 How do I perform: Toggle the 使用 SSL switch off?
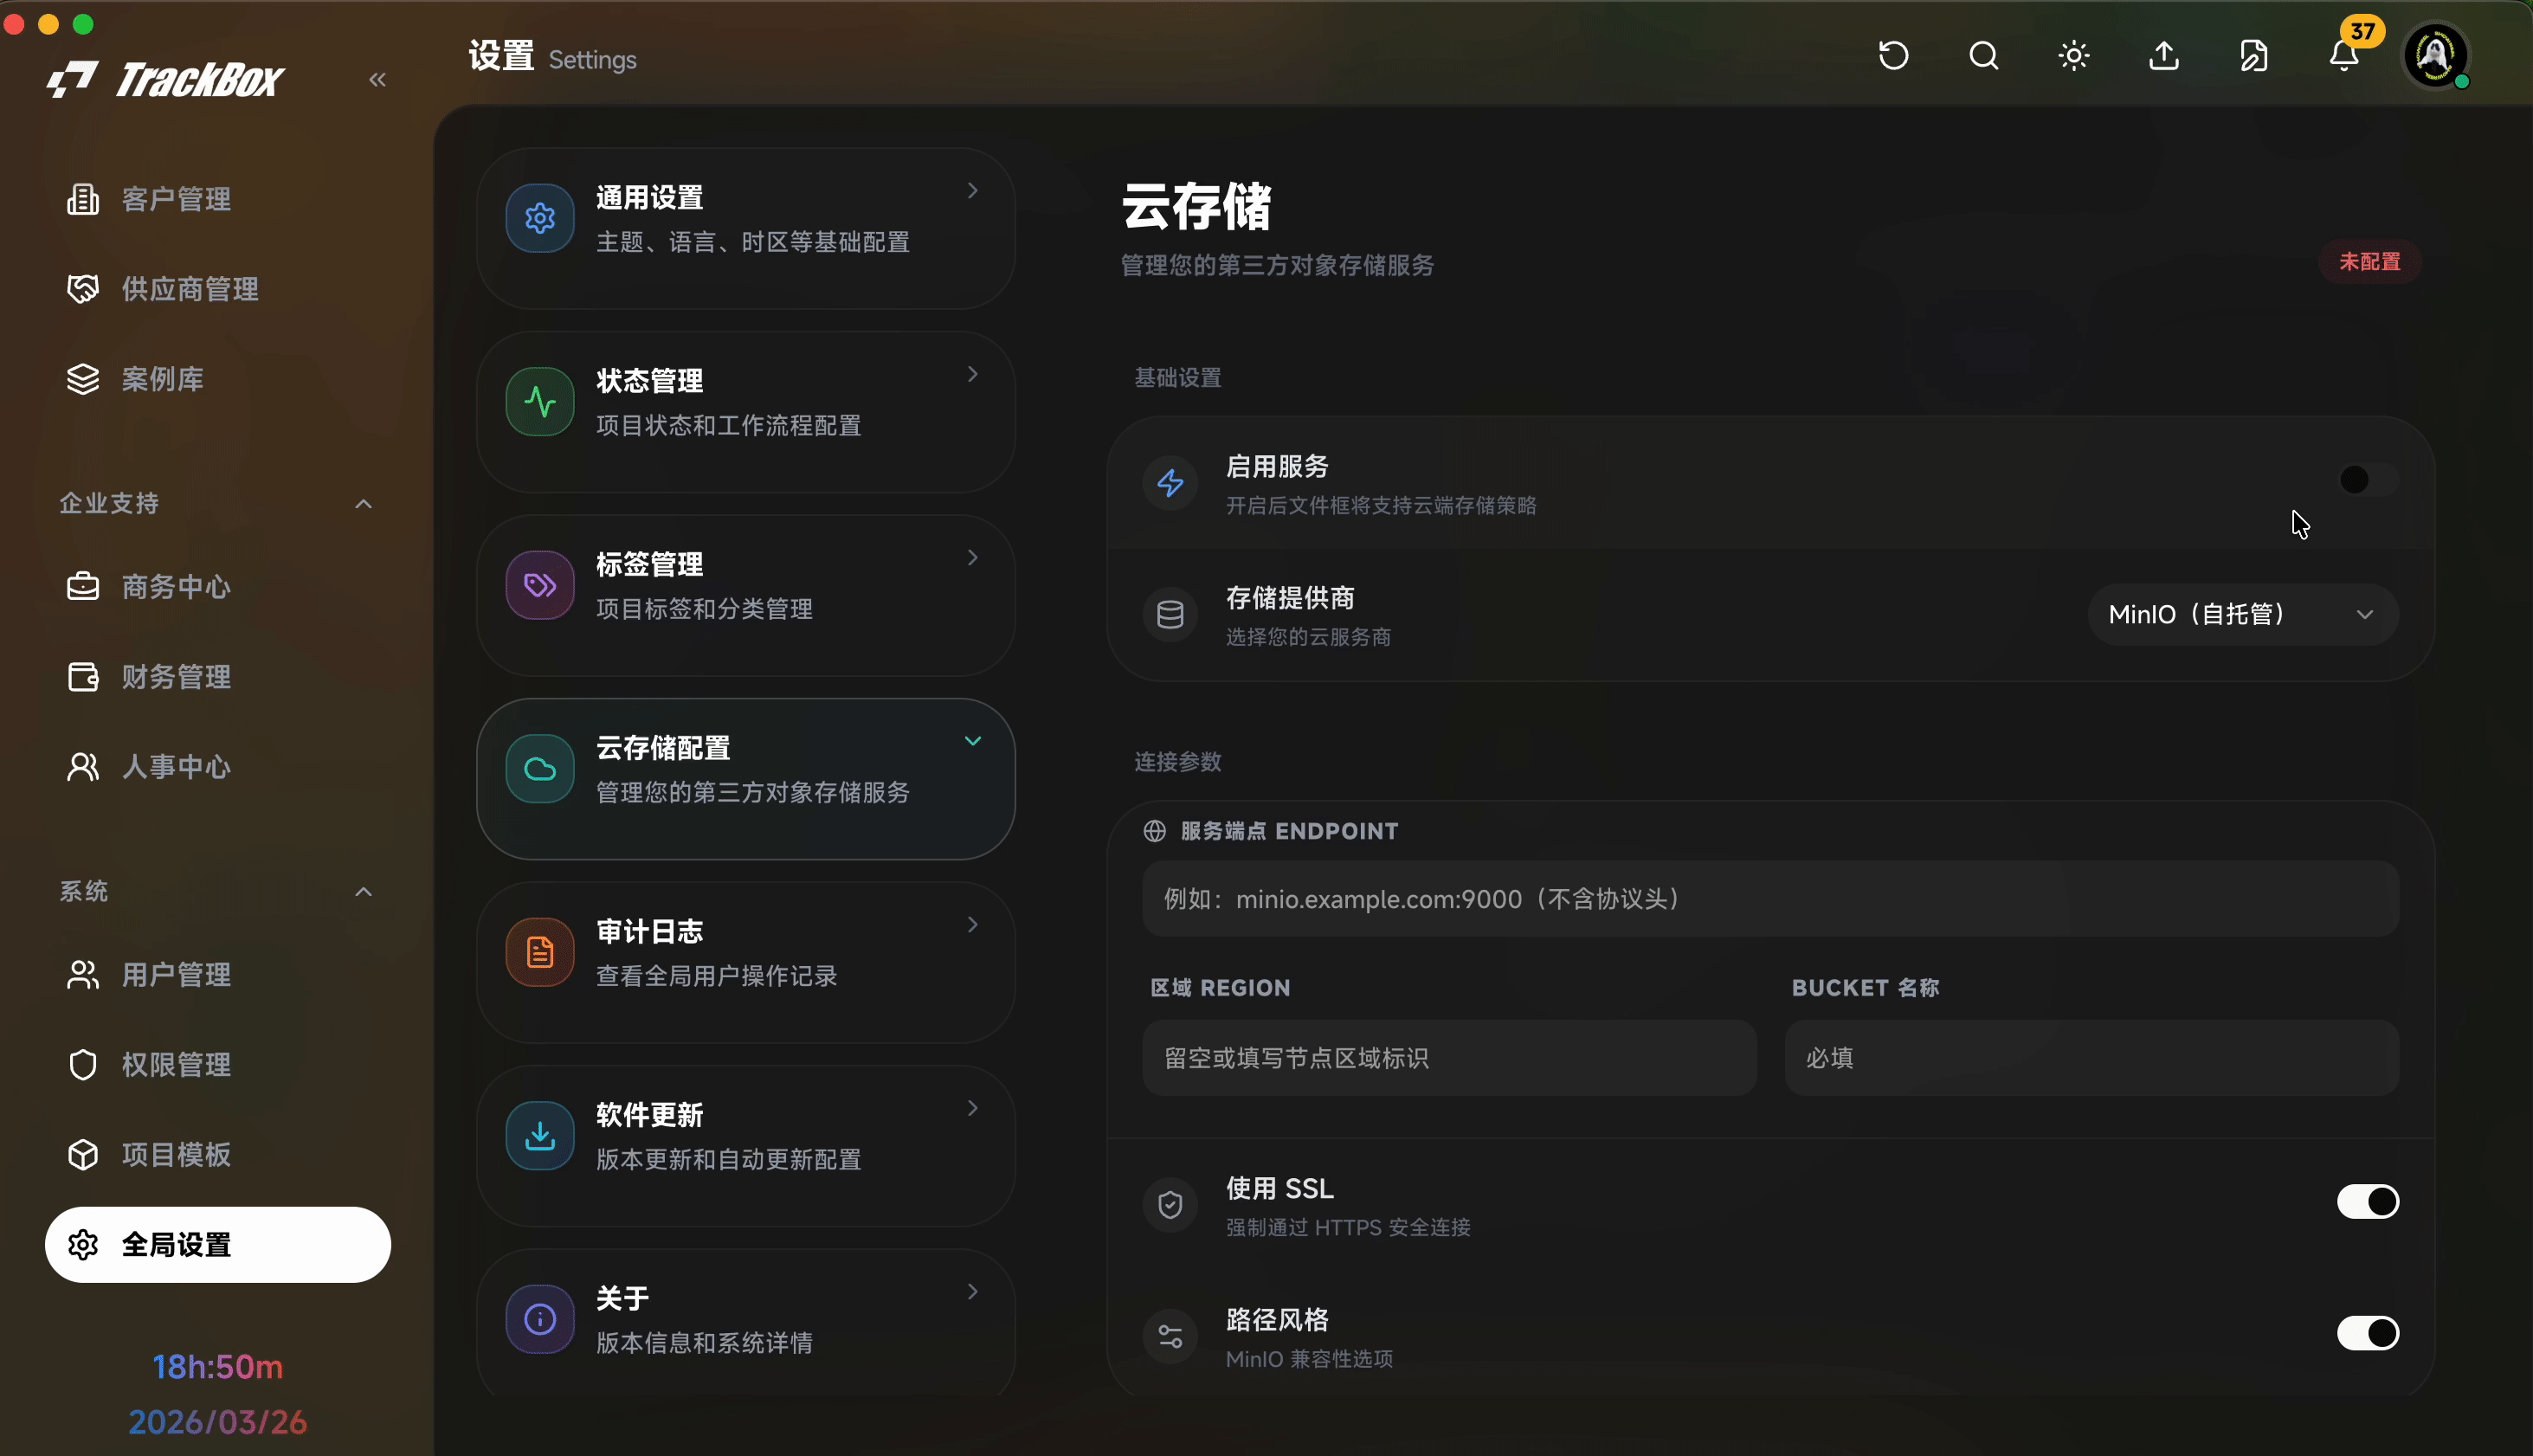tap(2367, 1202)
